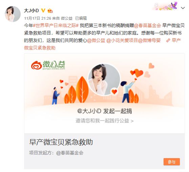Click the post timestamp 11月17日 21:26
Image resolution: width=189 pixels, height=172 pixels.
38,18
